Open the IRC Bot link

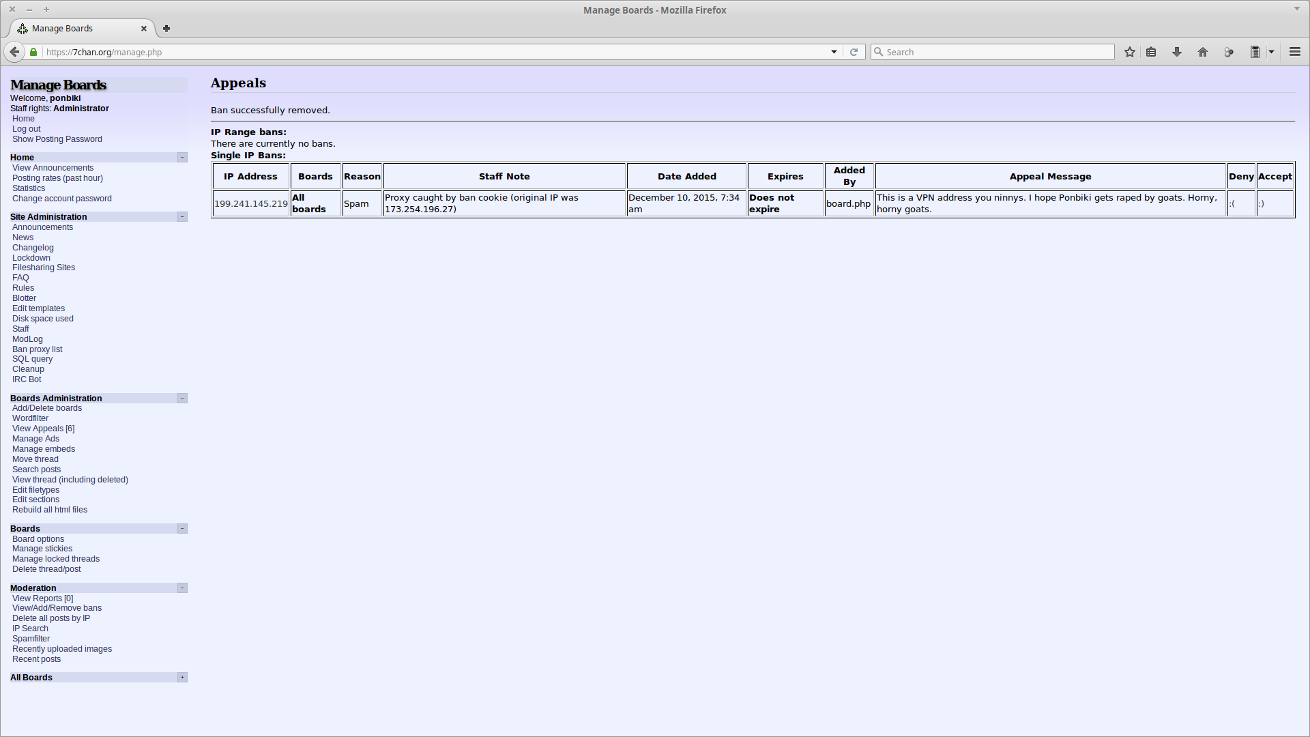27,379
